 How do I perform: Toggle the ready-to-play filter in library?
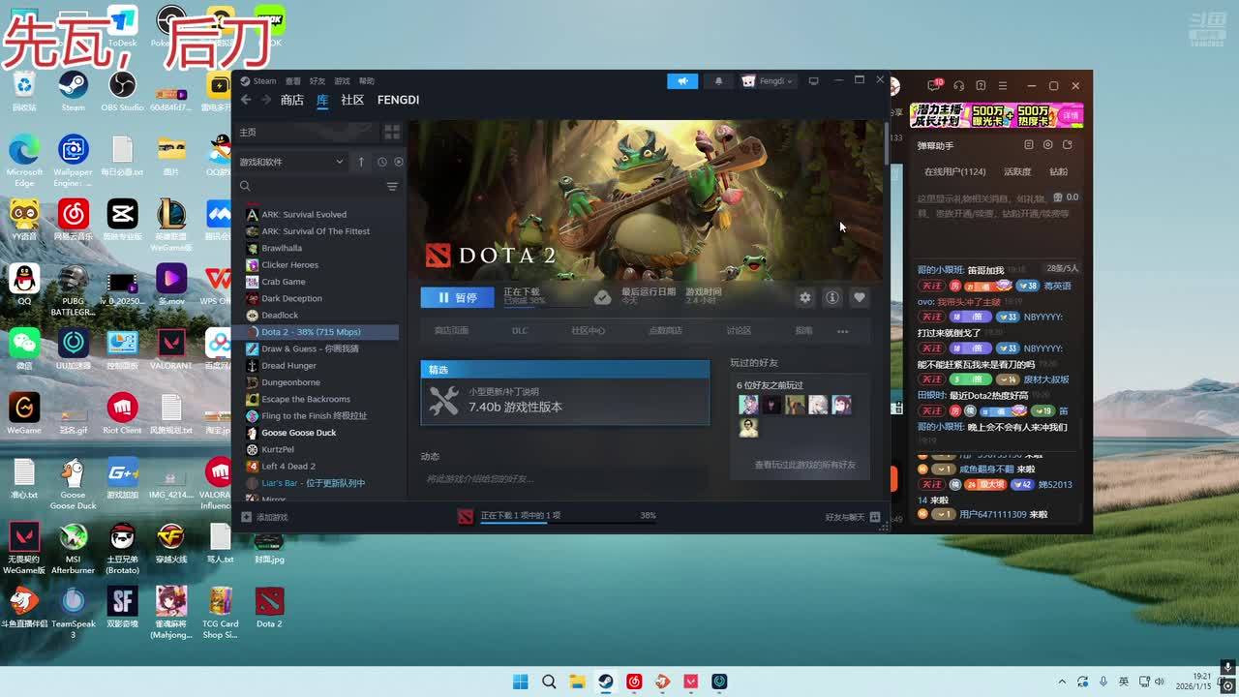pos(399,162)
